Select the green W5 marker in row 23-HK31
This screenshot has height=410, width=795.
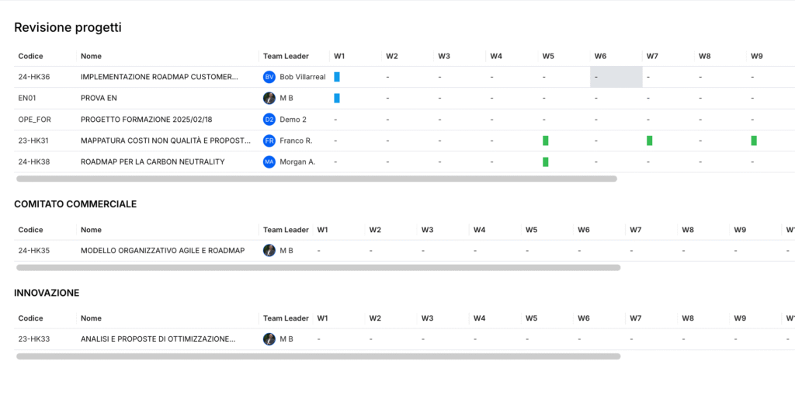tap(546, 141)
